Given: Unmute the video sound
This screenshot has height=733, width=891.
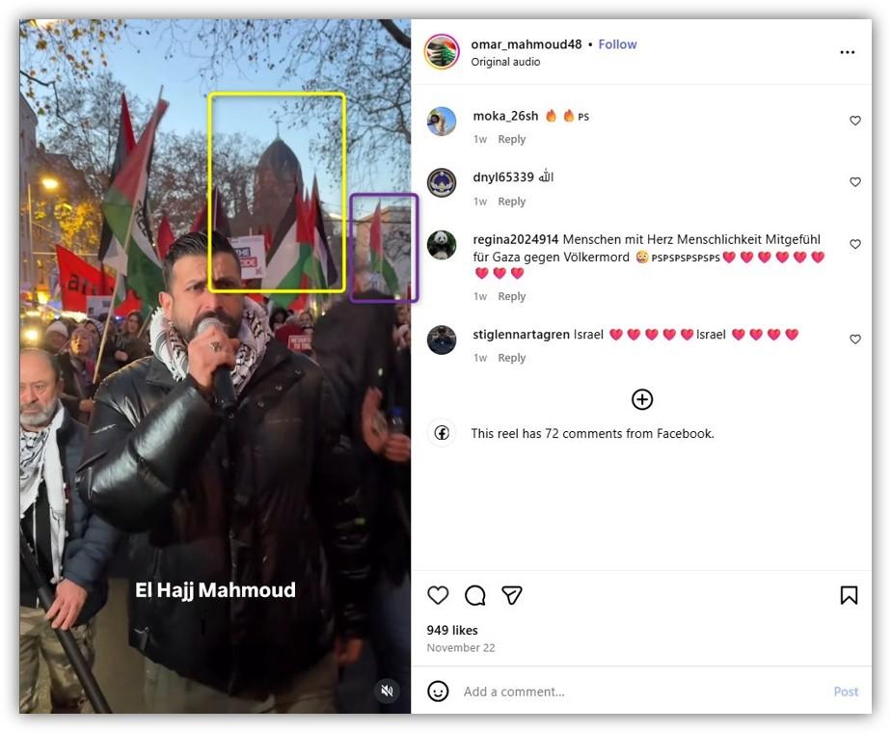Looking at the screenshot, I should (388, 691).
